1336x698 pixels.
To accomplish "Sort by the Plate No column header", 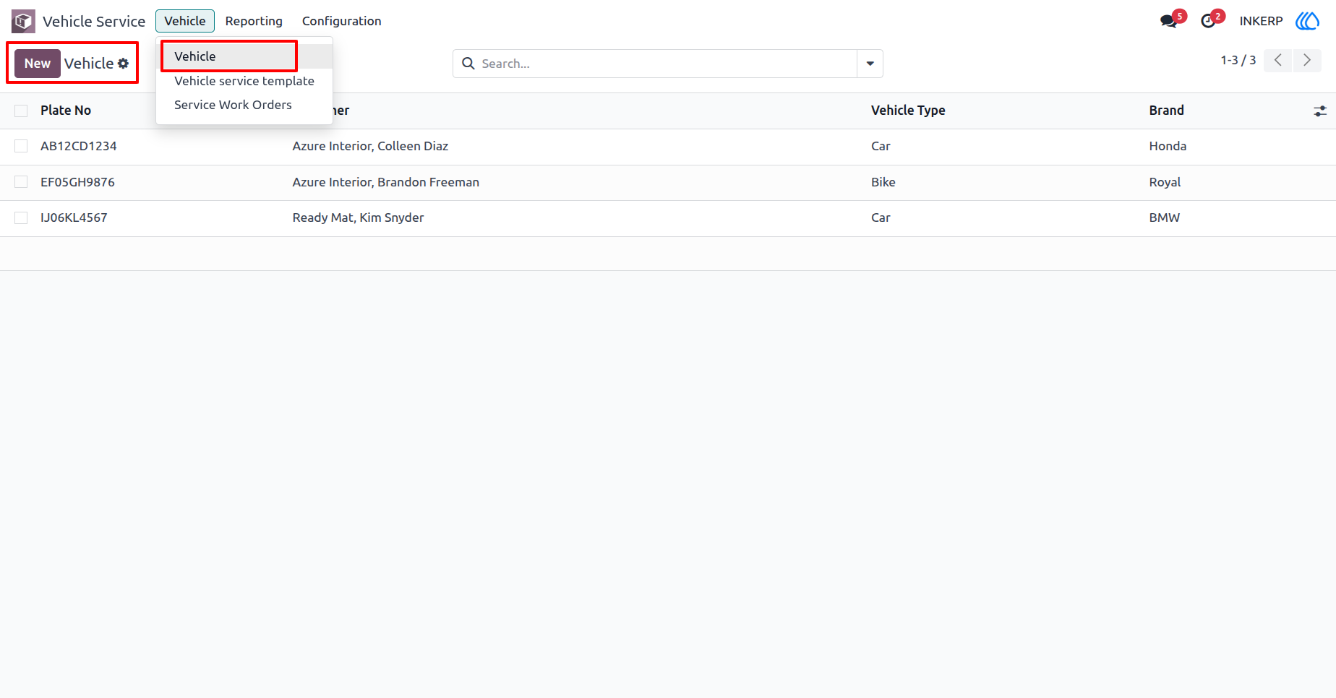I will click(x=66, y=111).
